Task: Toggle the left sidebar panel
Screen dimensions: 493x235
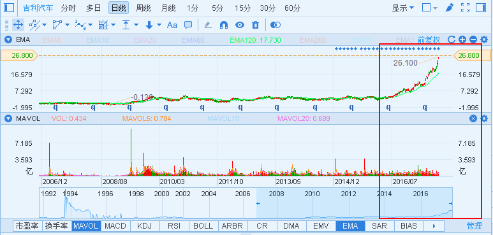Action: (9, 8)
